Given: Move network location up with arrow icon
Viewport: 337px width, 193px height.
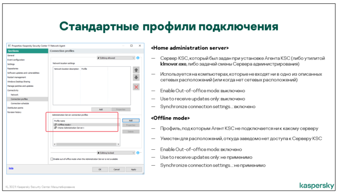Looking at the screenshot, I should (136, 70).
